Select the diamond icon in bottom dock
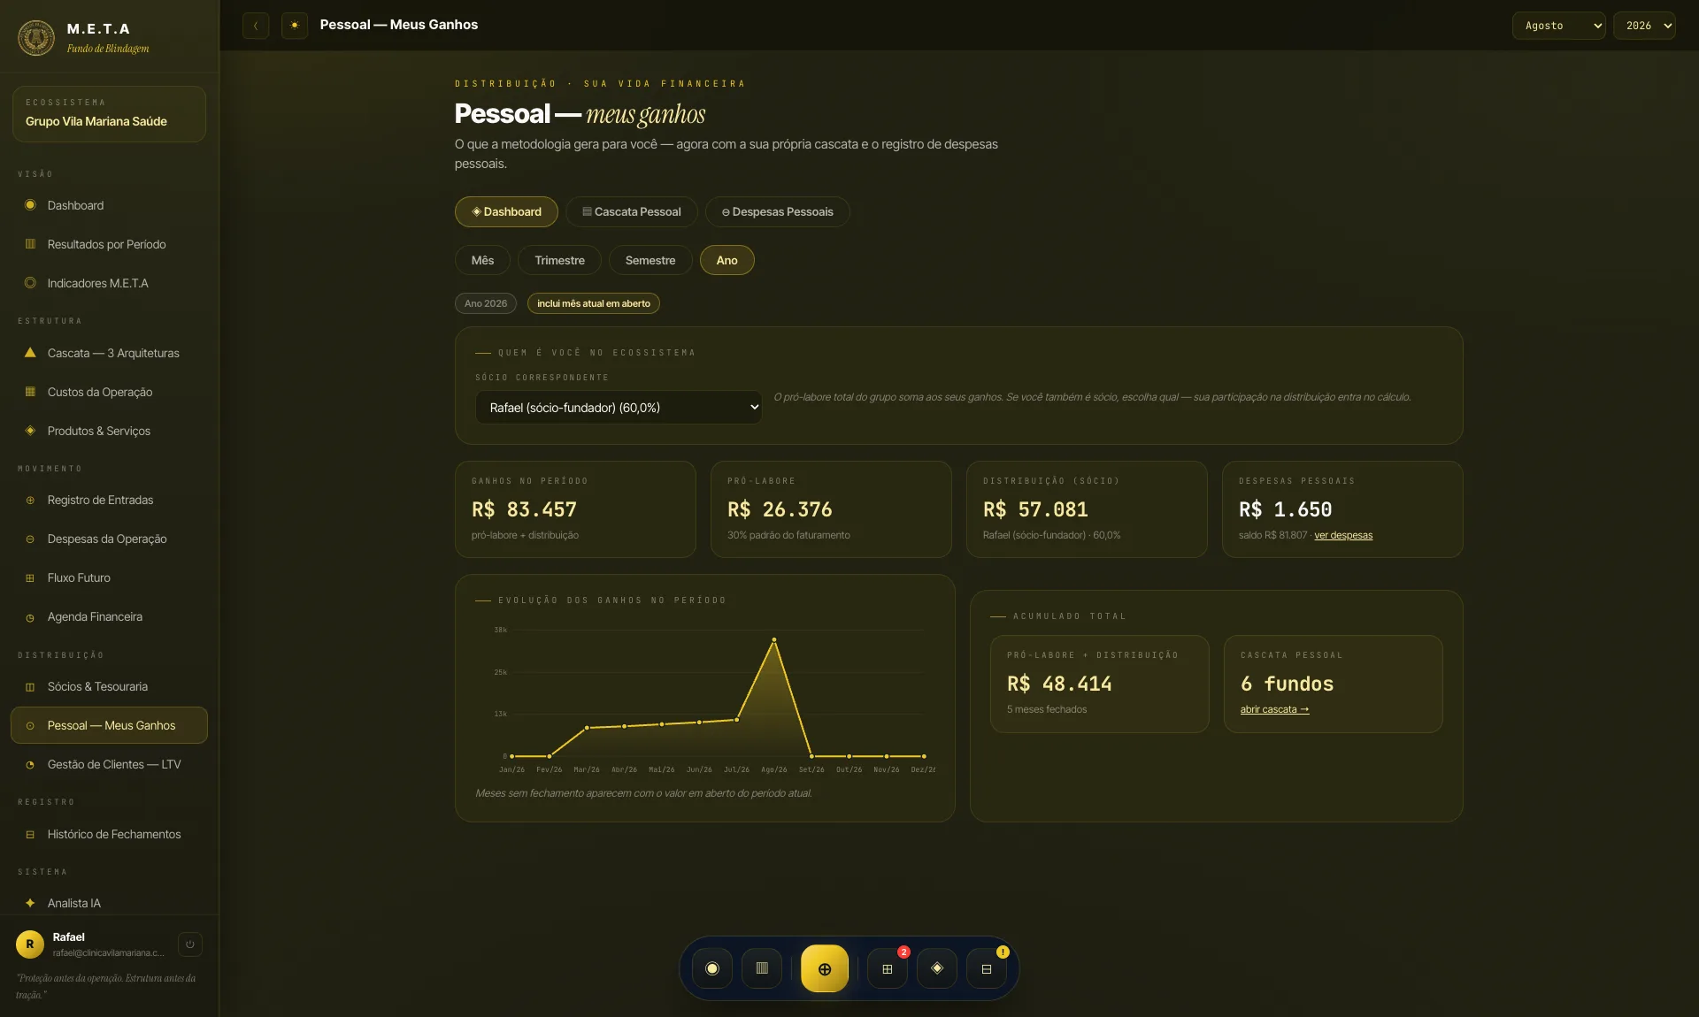1699x1017 pixels. pos(937,969)
